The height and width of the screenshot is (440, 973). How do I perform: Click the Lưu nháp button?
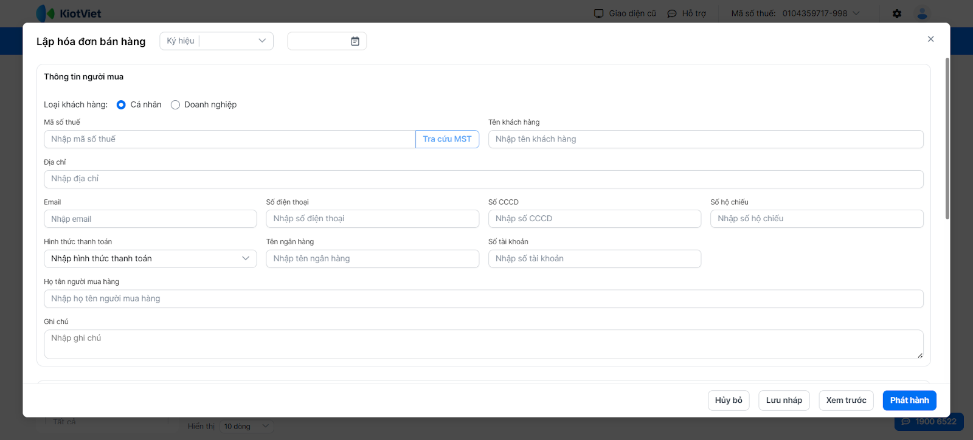(784, 400)
